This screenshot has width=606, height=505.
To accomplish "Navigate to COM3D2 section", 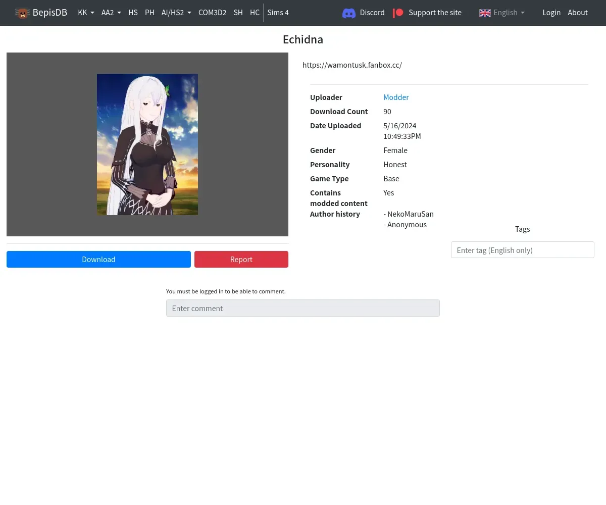I will point(212,13).
